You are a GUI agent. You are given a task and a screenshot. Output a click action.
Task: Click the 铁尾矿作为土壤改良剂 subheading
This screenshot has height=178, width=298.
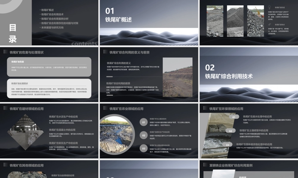(158, 119)
